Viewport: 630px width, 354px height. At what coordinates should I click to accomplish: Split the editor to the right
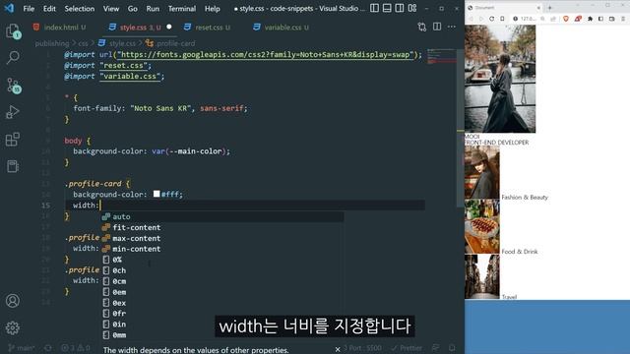[x=437, y=27]
